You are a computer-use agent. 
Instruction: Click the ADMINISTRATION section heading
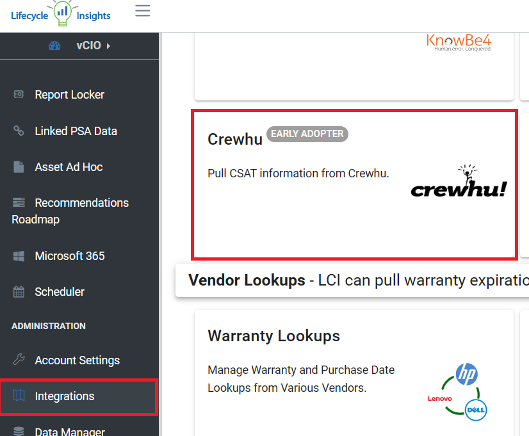click(x=49, y=326)
